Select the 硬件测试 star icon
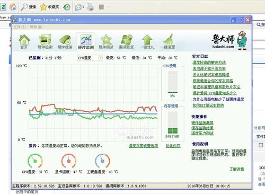This screenshot has height=194, width=265. coord(106,42)
